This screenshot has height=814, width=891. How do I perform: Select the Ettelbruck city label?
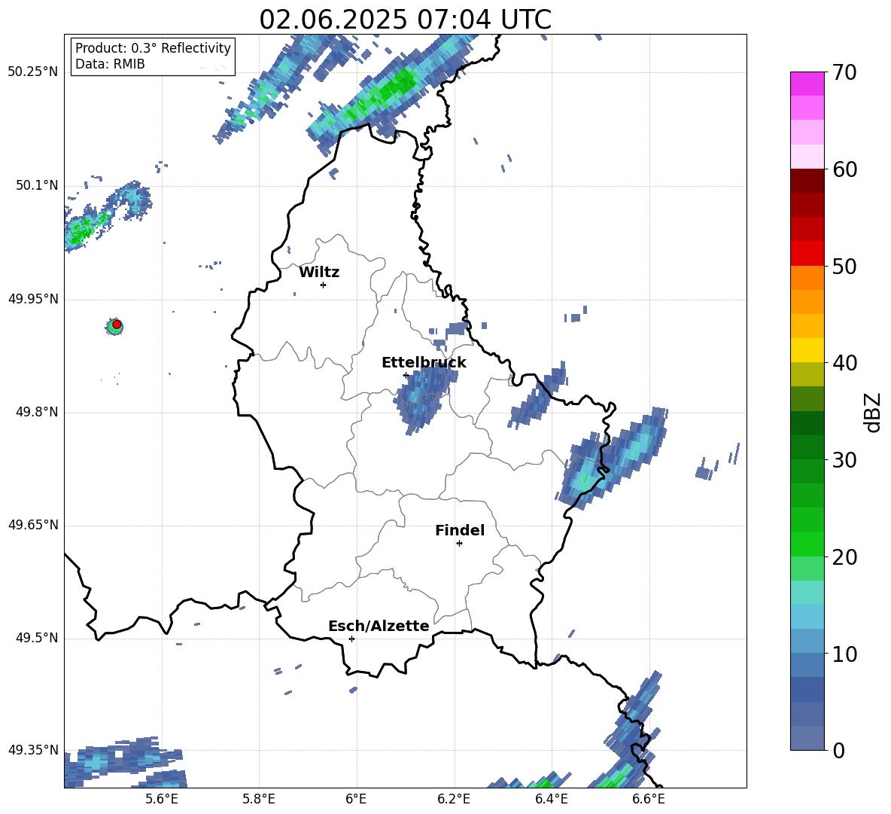pyautogui.click(x=424, y=363)
